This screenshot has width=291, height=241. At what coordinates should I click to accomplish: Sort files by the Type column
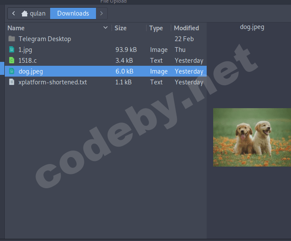(156, 28)
